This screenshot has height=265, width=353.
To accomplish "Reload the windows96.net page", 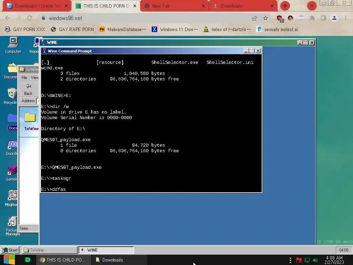I will [x=30, y=18].
